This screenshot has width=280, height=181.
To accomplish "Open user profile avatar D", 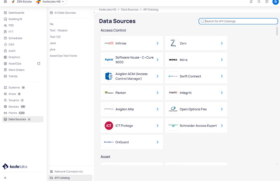I will coord(275,2).
